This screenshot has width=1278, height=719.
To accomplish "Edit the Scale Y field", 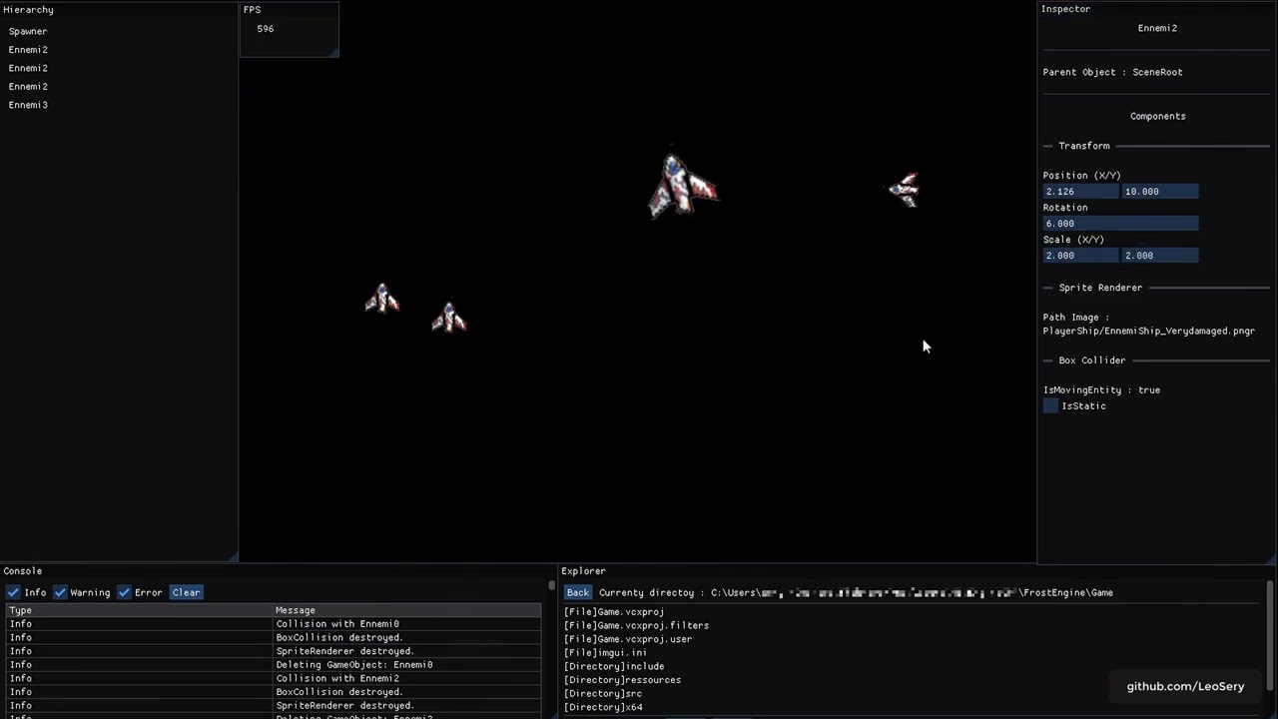I will click(1160, 255).
